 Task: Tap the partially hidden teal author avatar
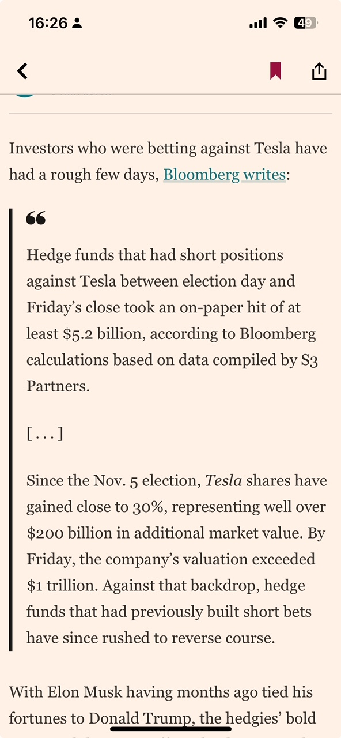pyautogui.click(x=24, y=93)
